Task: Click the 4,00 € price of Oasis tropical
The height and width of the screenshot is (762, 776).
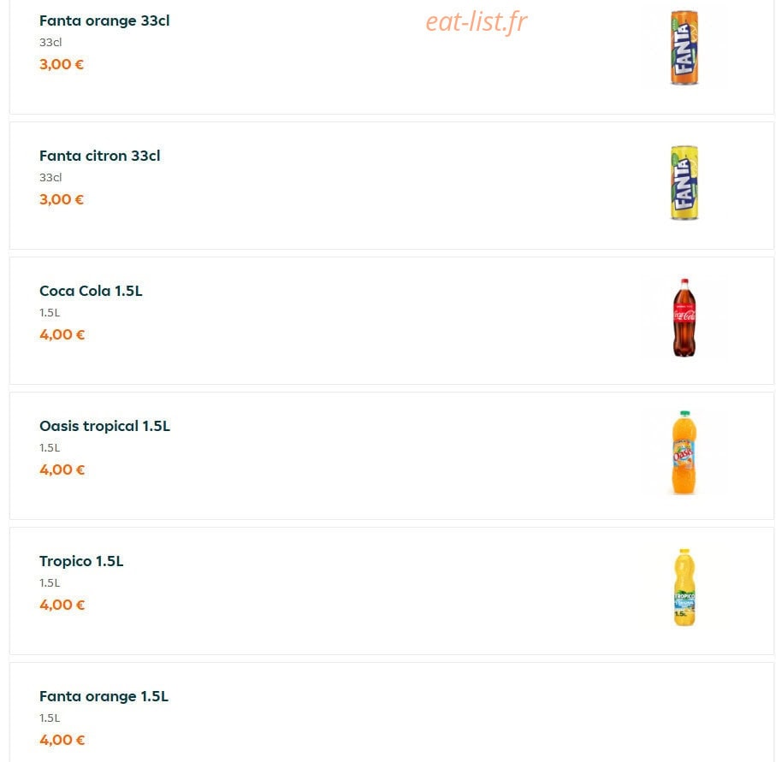Action: pos(62,470)
